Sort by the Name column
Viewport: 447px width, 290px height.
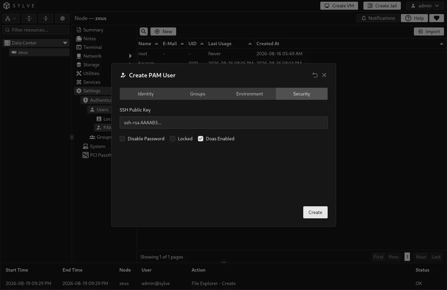click(148, 44)
